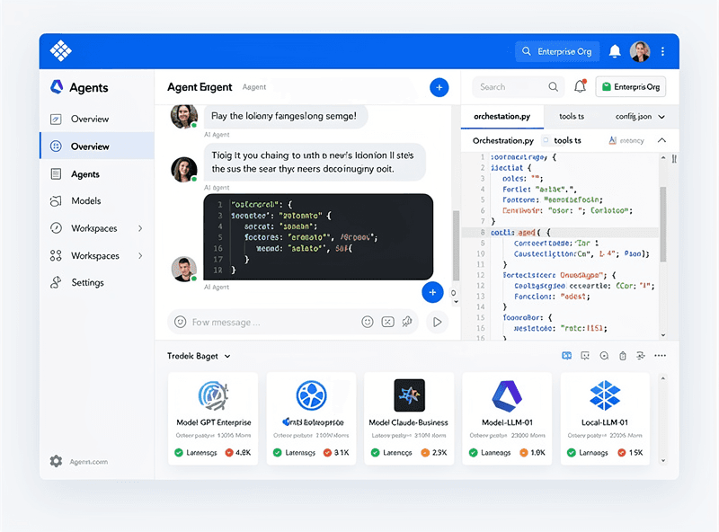
Task: Click the bell icon with the red dot
Action: tap(580, 87)
